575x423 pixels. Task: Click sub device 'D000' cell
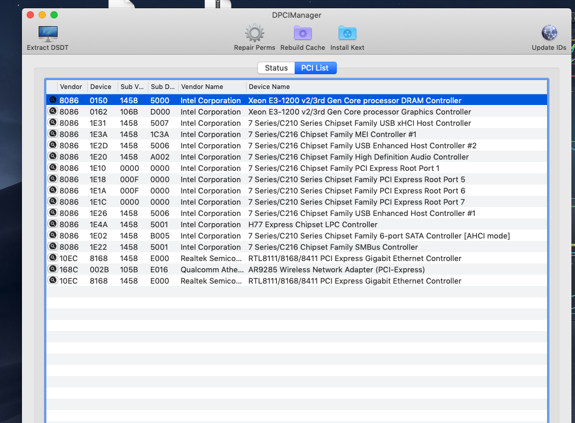click(x=160, y=112)
